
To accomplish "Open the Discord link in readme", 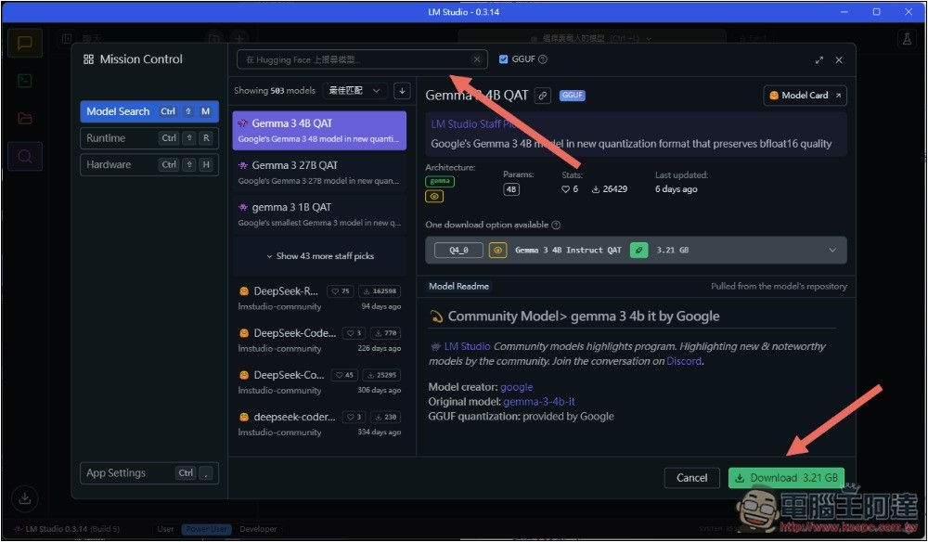I will (x=684, y=361).
